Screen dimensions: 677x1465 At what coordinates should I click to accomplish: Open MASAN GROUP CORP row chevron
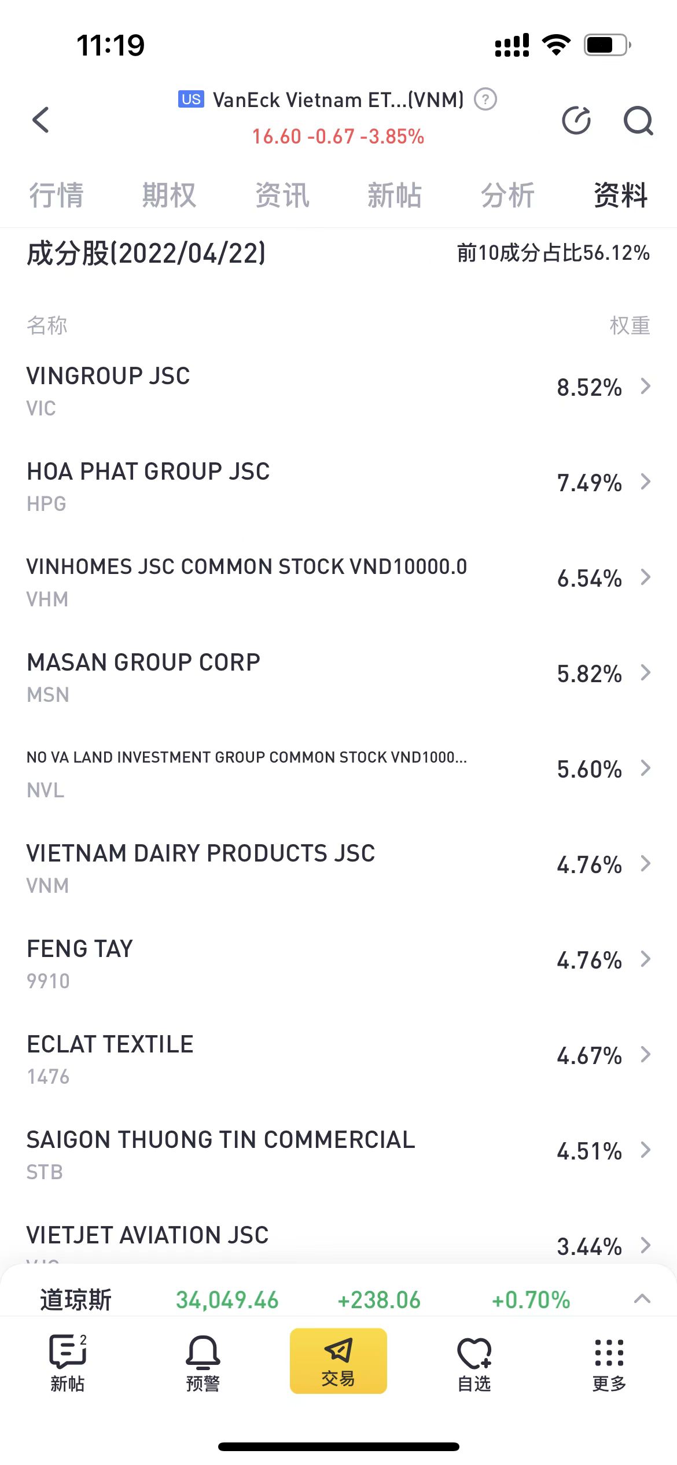point(646,673)
